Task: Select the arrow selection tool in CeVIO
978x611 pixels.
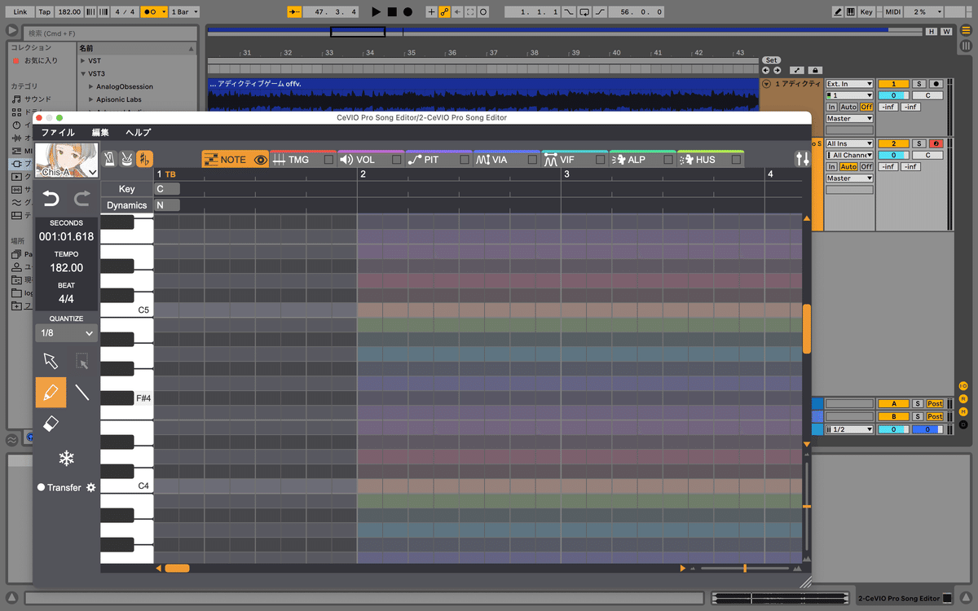Action: 51,361
